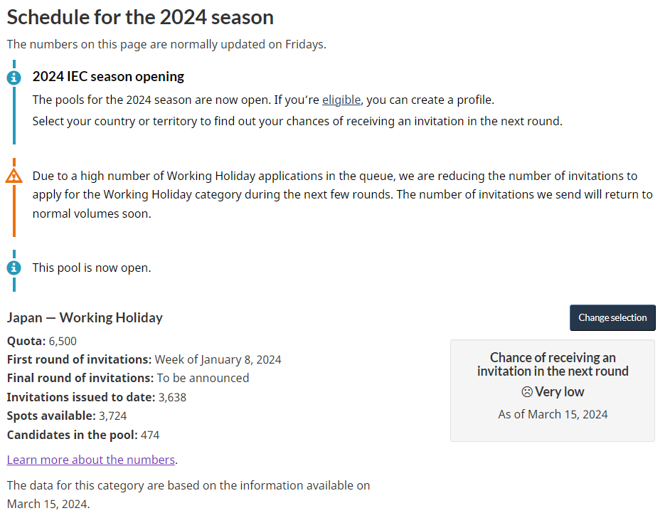Viewport: 665px width, 523px height.
Task: Open the eligible link
Action: pyautogui.click(x=341, y=100)
